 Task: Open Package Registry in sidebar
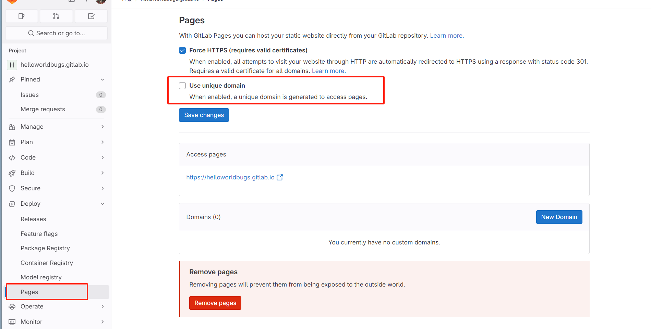point(45,248)
